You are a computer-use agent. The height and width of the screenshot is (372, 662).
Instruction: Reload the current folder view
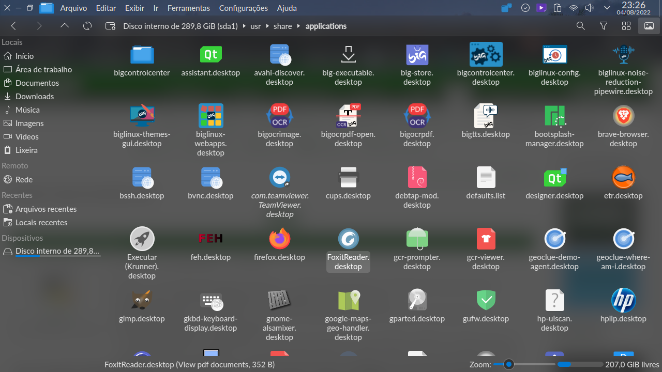coord(87,26)
